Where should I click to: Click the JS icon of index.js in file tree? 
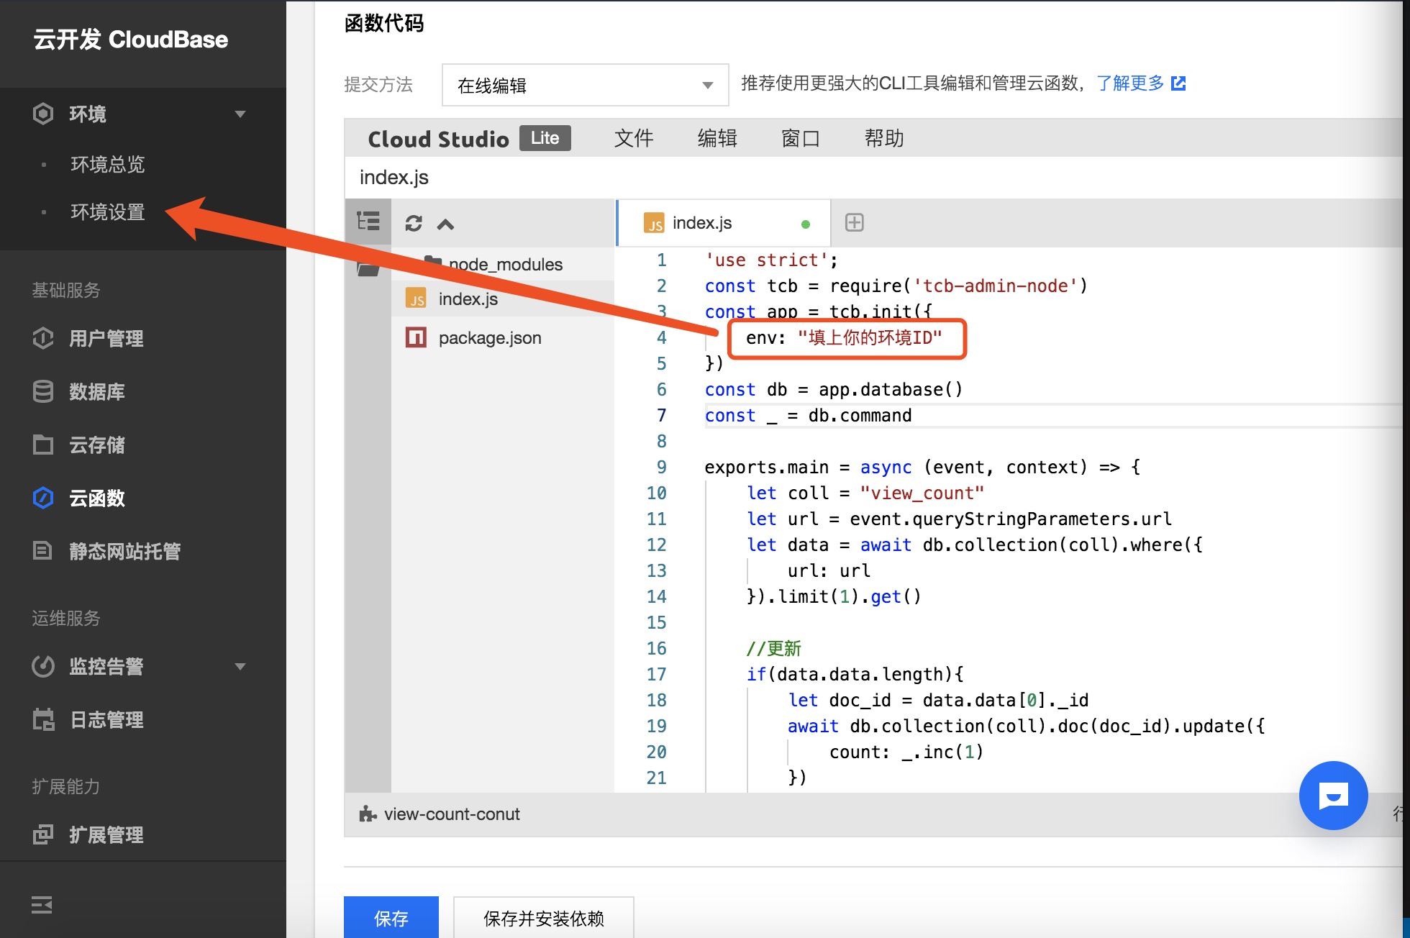(x=416, y=299)
